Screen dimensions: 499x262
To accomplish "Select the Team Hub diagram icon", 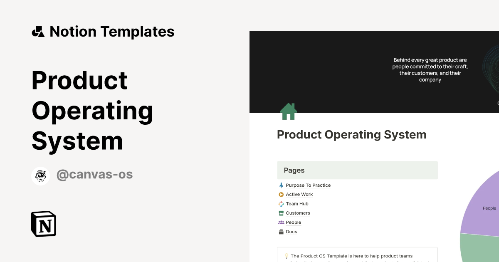I will coord(281,203).
